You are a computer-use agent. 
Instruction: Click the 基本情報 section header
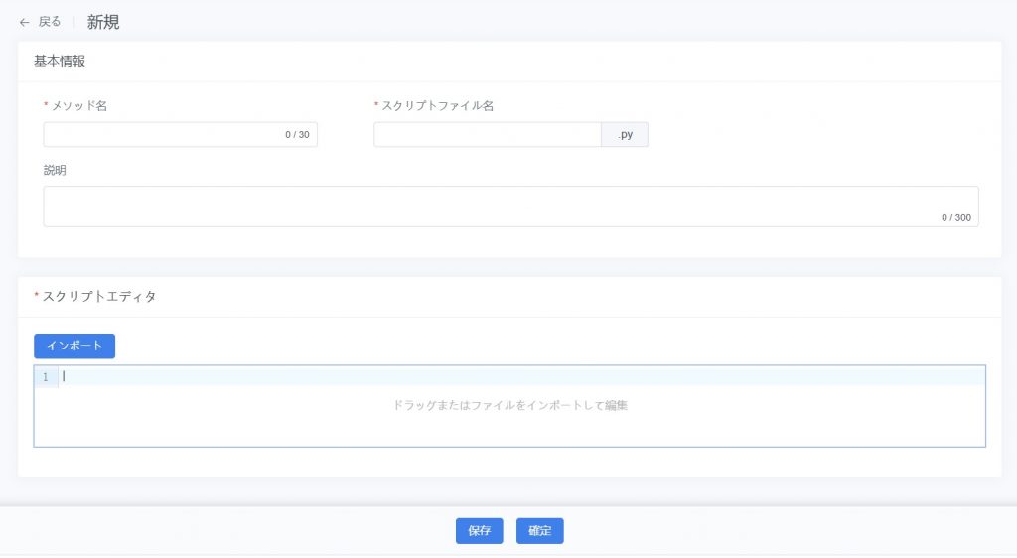pos(60,61)
